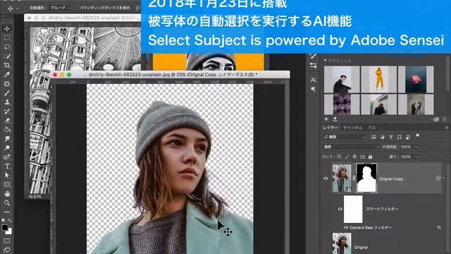Viewport: 451px width, 254px height.
Task: Toggle layer filtering on/off switch
Action: click(417, 135)
